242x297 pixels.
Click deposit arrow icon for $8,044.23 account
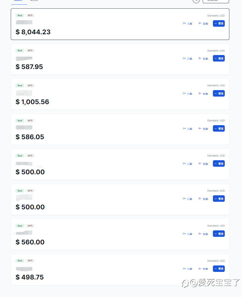click(184, 23)
